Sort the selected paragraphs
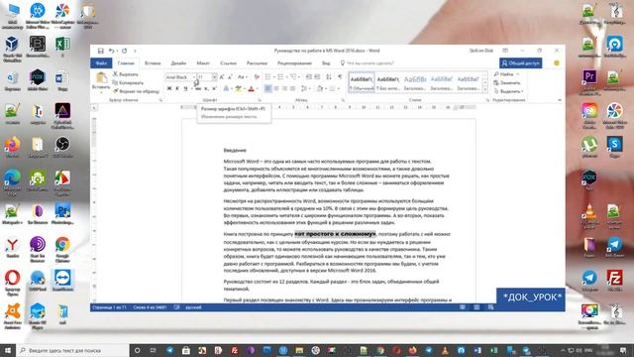634x357 pixels. pyautogui.click(x=329, y=77)
